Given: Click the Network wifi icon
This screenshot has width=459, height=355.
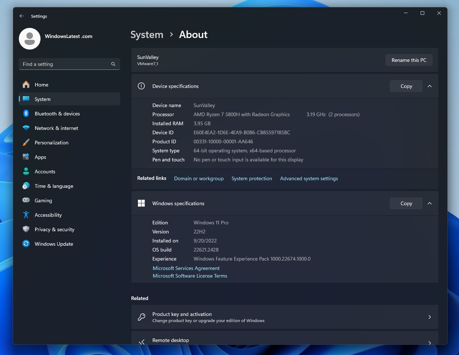Looking at the screenshot, I should [26, 128].
